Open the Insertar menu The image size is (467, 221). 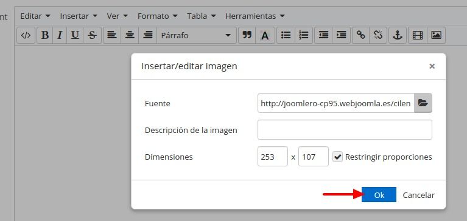coord(79,16)
